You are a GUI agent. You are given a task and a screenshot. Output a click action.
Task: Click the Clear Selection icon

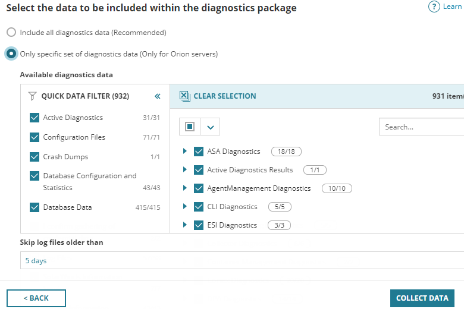[184, 96]
